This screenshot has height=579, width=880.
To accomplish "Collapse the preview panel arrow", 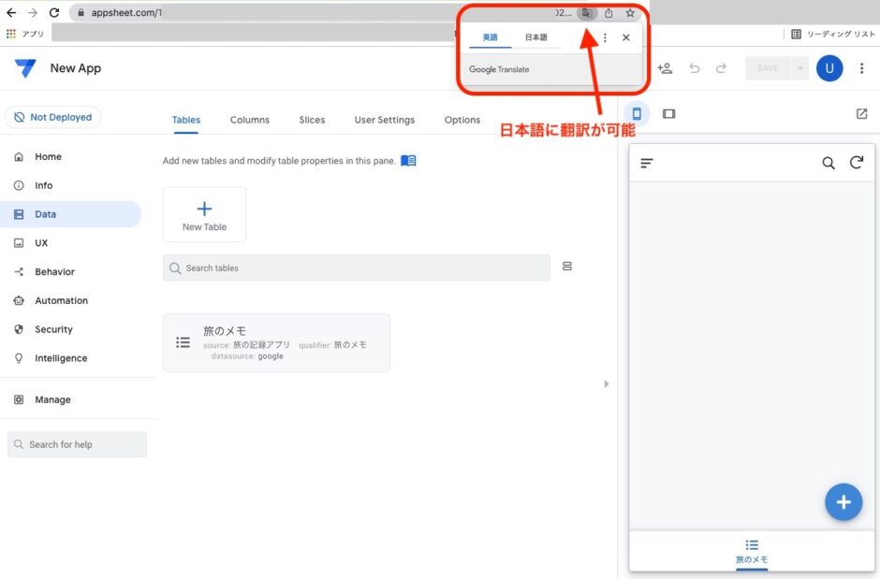I will (x=606, y=384).
